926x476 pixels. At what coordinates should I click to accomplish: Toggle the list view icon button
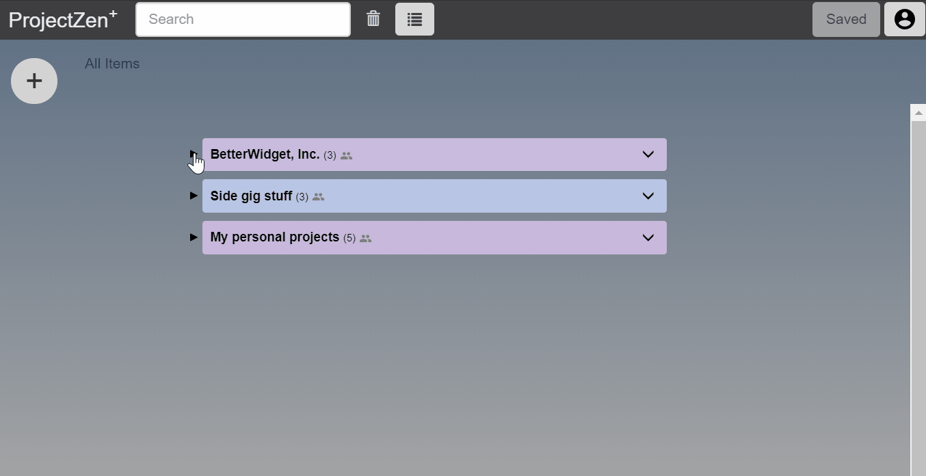tap(414, 19)
